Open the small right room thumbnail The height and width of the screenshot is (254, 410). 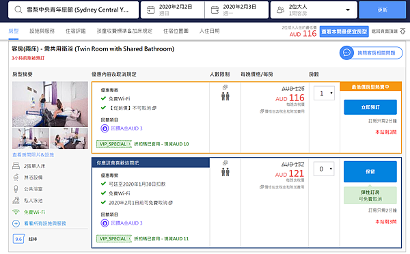(69, 138)
